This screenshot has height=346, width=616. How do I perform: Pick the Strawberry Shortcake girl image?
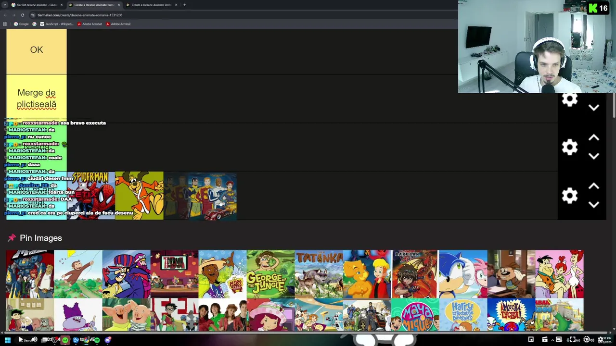tap(270, 315)
